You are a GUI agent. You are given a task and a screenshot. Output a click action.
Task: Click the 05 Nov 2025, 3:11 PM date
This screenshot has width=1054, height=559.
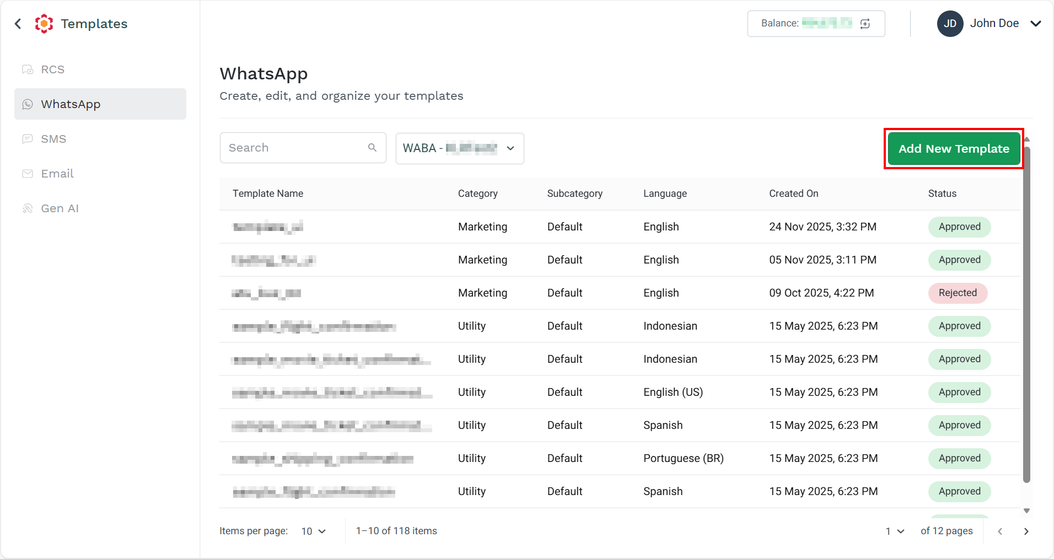coord(823,260)
